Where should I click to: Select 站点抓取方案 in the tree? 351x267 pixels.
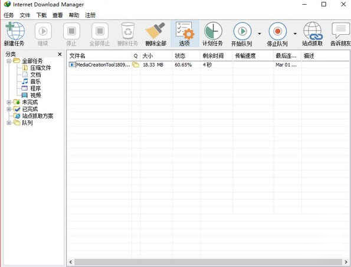tap(38, 116)
